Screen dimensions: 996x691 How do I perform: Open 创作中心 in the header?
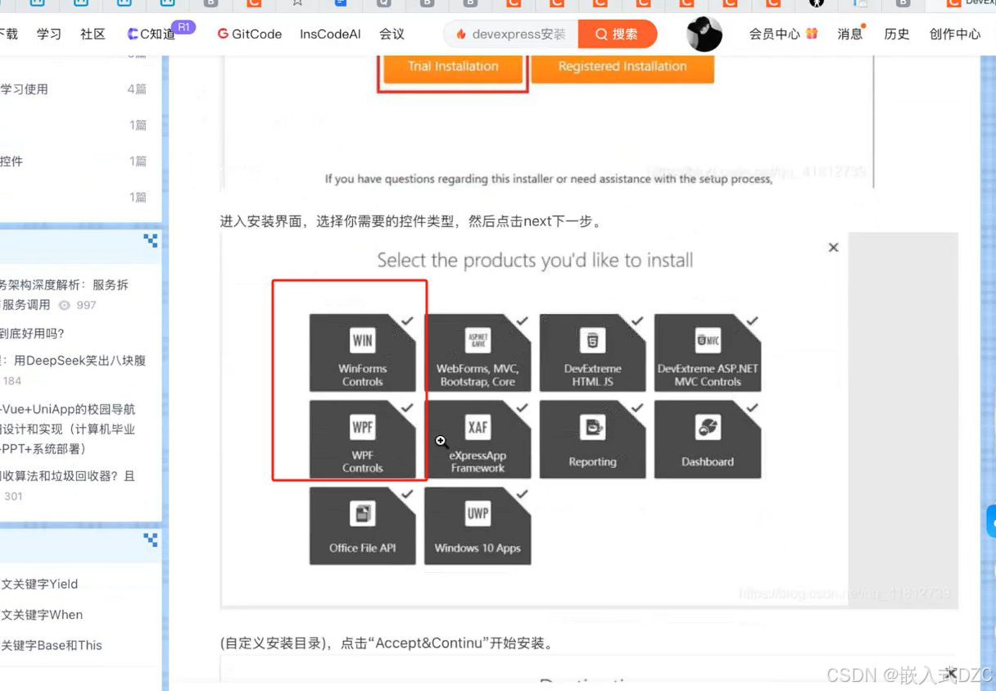coord(955,34)
